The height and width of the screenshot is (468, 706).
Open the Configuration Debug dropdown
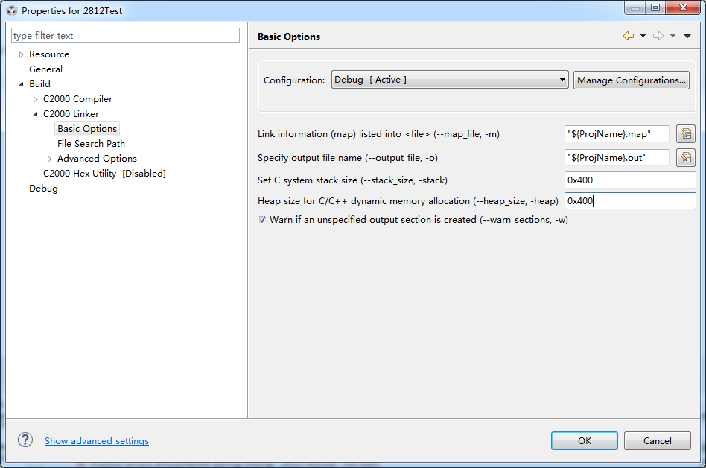coord(450,80)
